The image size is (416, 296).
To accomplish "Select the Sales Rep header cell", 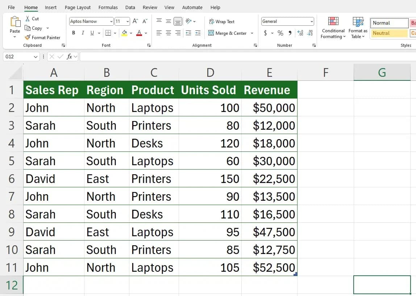I will 54,90.
